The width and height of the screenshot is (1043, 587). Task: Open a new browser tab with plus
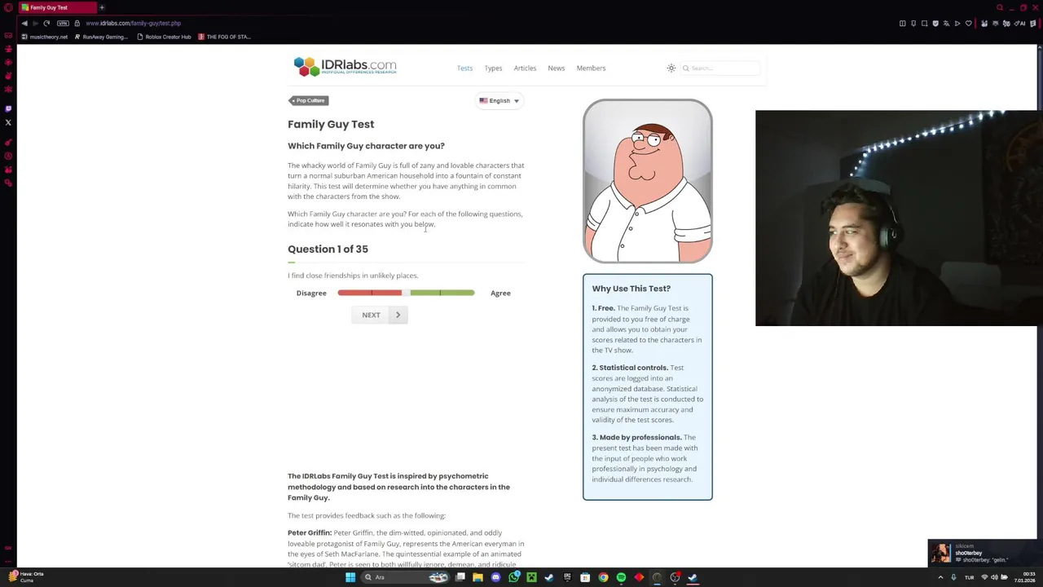click(102, 7)
